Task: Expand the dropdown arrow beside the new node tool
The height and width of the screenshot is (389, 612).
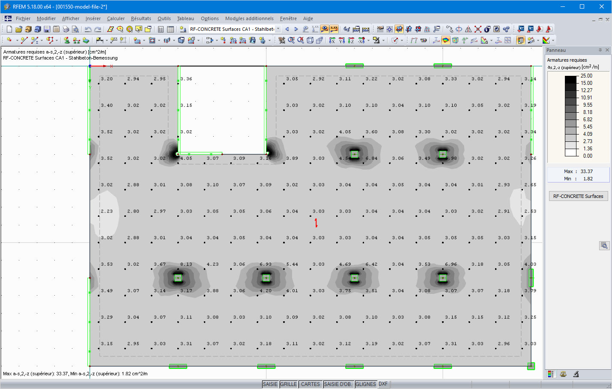Action: click(17, 40)
